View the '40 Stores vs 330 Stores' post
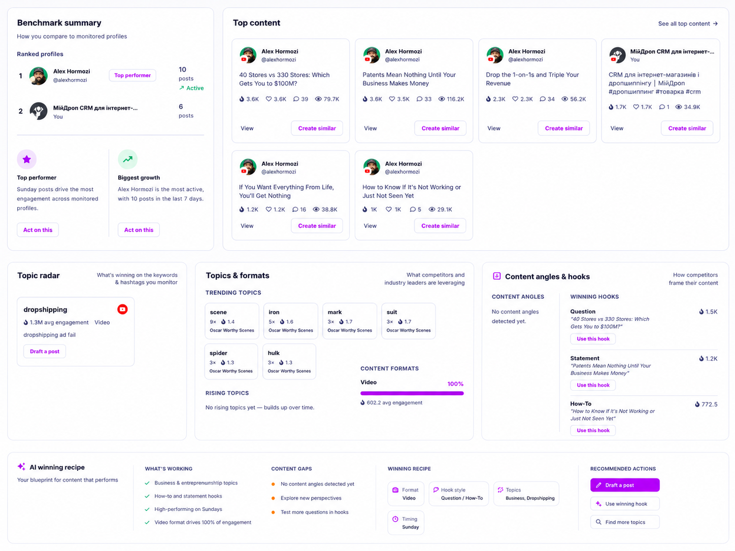Viewport: 735px width, 551px height. (247, 128)
